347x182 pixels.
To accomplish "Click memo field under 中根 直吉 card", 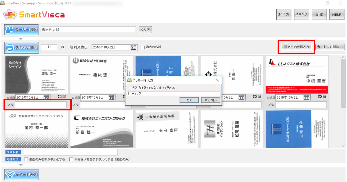I will tap(301, 105).
